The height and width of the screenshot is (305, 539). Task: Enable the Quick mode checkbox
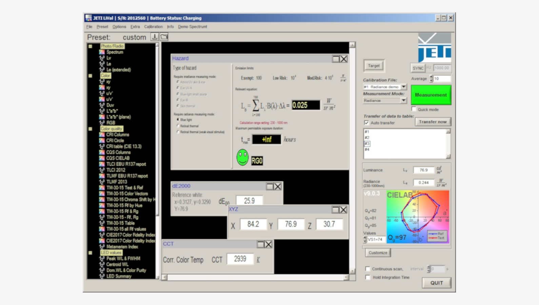pyautogui.click(x=414, y=109)
